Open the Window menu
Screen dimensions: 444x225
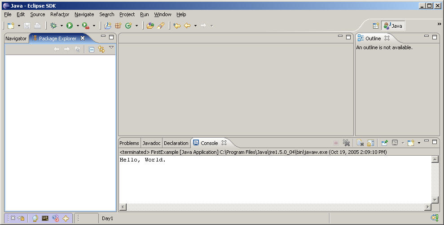click(x=163, y=14)
